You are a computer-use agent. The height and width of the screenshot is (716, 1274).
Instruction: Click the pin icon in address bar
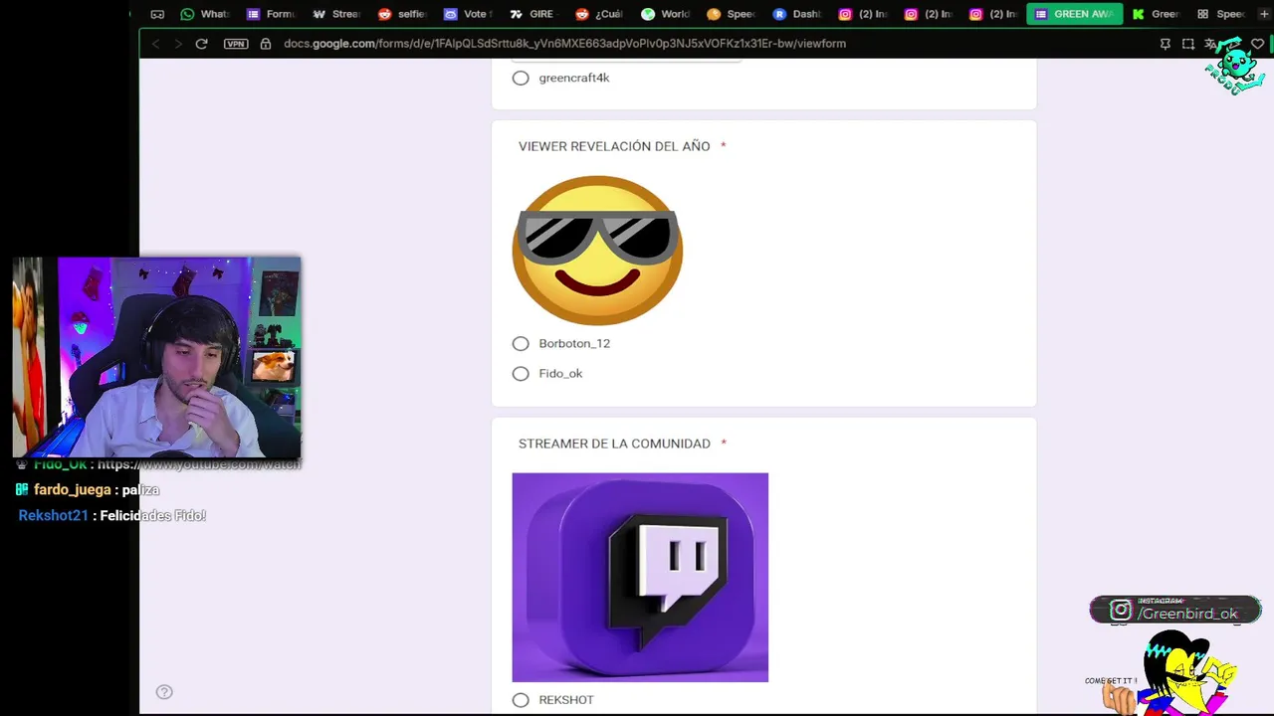1166,44
